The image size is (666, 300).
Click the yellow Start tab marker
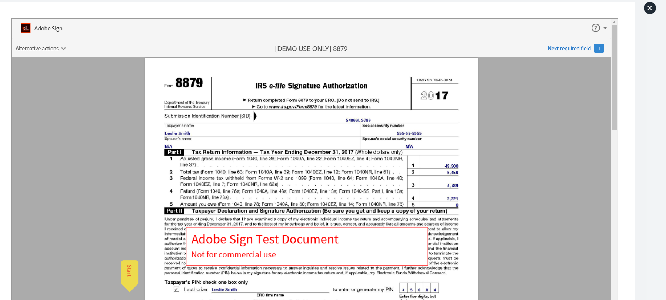130,276
